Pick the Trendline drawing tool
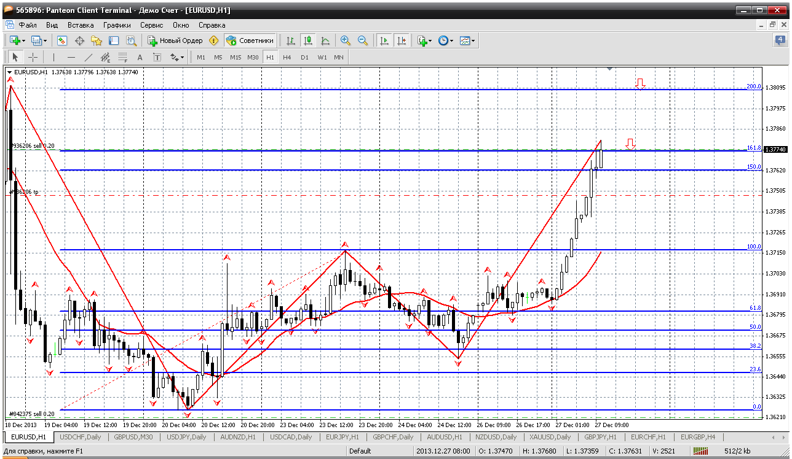This screenshot has height=459, width=792. (x=88, y=57)
